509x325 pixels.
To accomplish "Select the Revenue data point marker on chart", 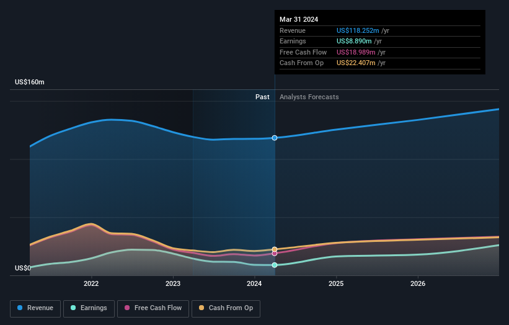I will pyautogui.click(x=275, y=138).
